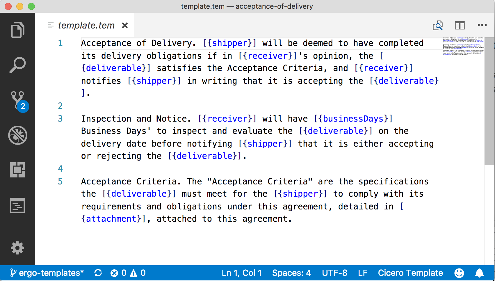Screen dimensions: 495x281
Task: Click the minimap code overview
Action: tap(463, 46)
